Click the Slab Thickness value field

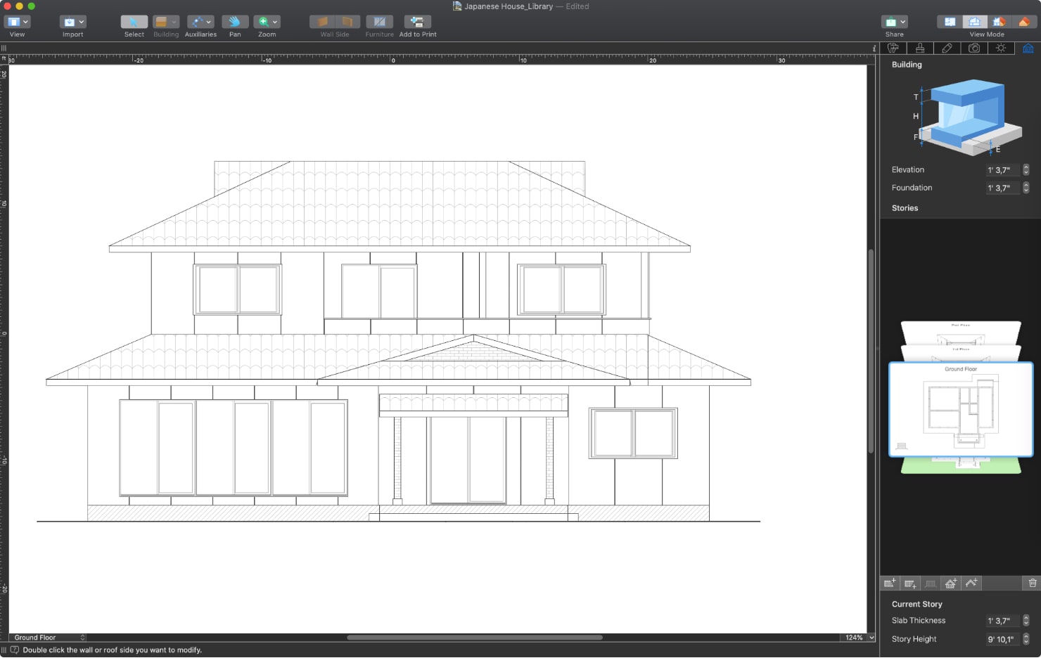(x=1002, y=621)
